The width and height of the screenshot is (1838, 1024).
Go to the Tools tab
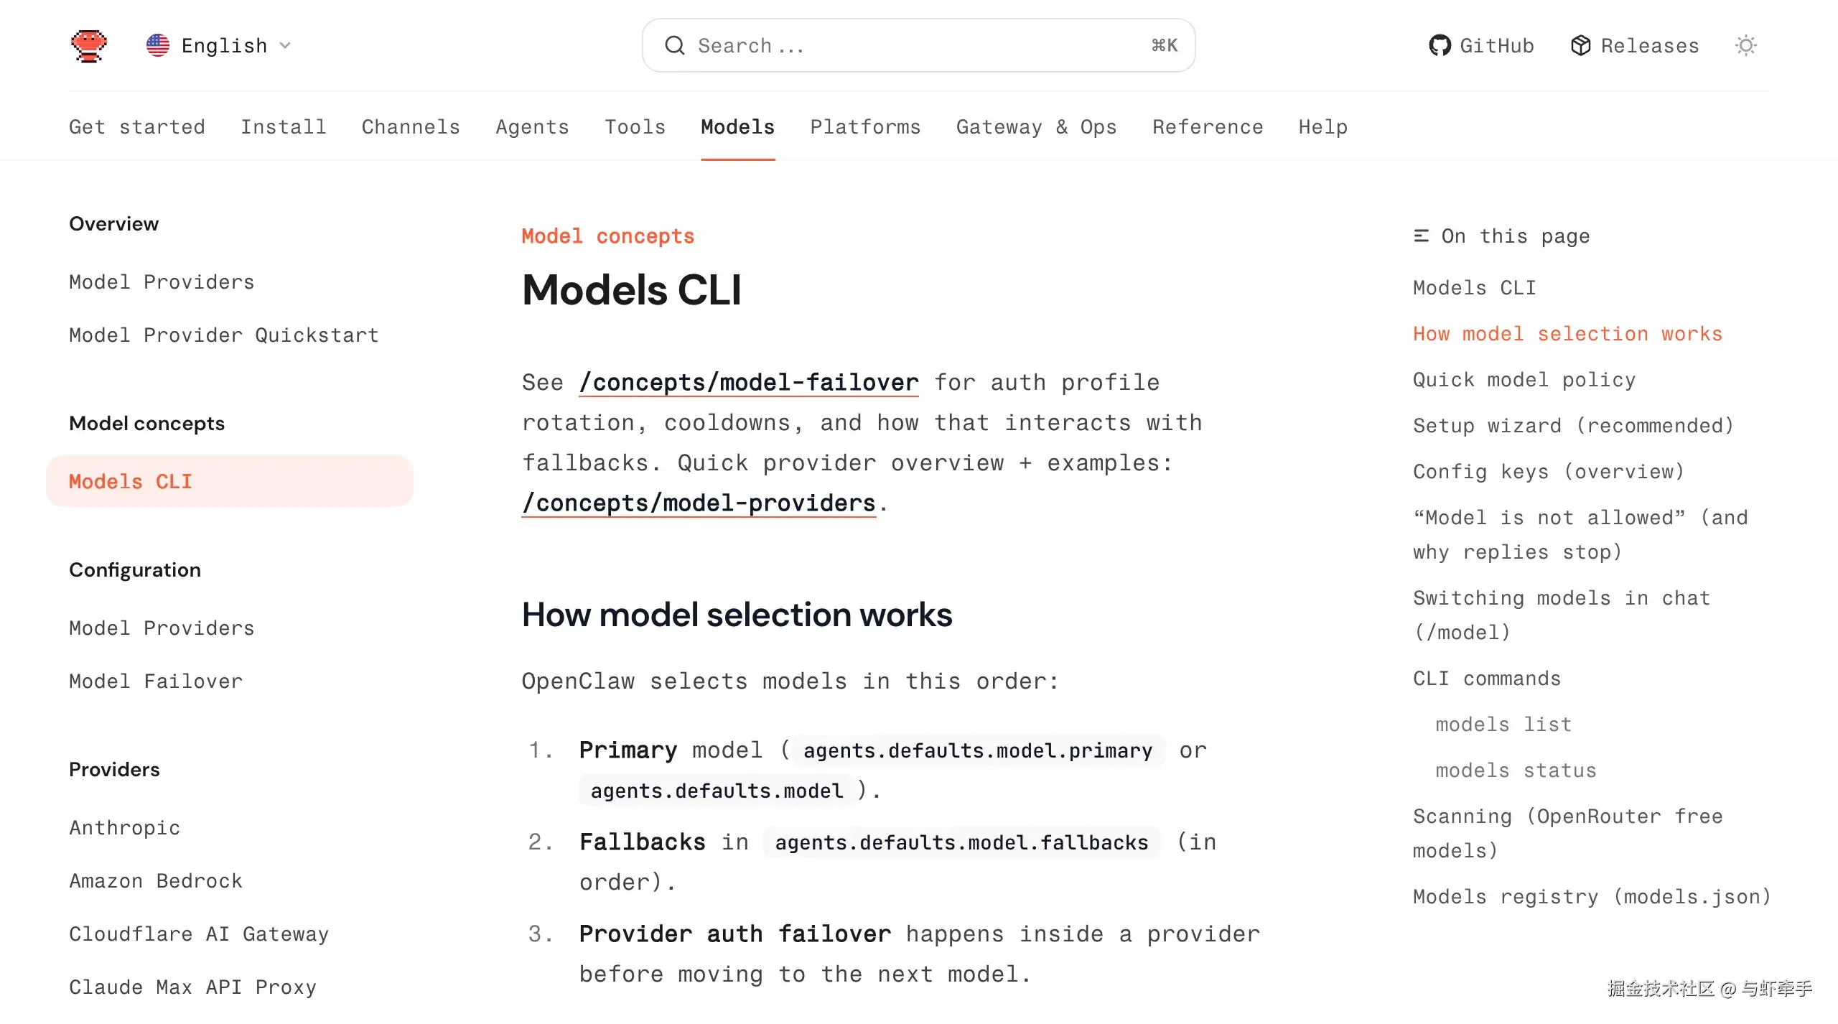pyautogui.click(x=635, y=127)
